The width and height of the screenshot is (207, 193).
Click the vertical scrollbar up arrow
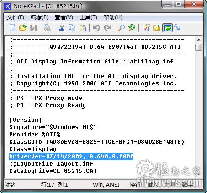coord(199,40)
